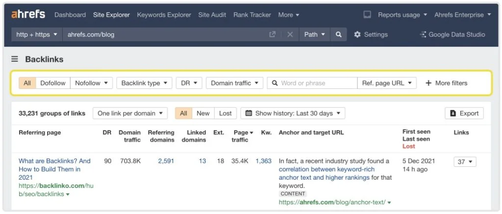Image resolution: width=502 pixels, height=214 pixels.
Task: Open Domain traffic filter
Action: (235, 83)
